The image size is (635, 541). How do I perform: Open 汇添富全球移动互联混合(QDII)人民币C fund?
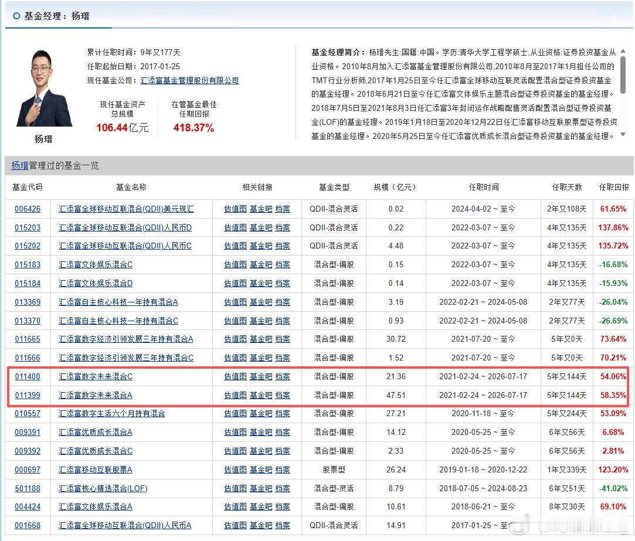tap(125, 246)
